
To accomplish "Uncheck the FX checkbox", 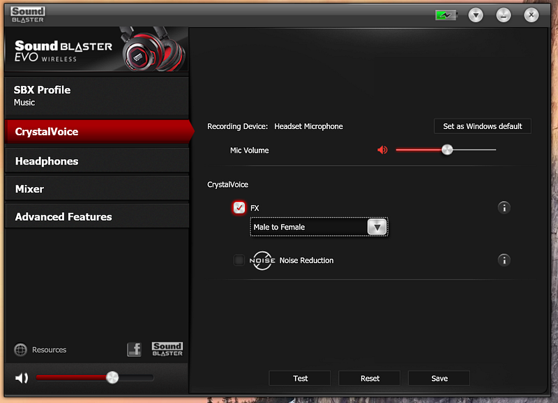I will pos(239,208).
